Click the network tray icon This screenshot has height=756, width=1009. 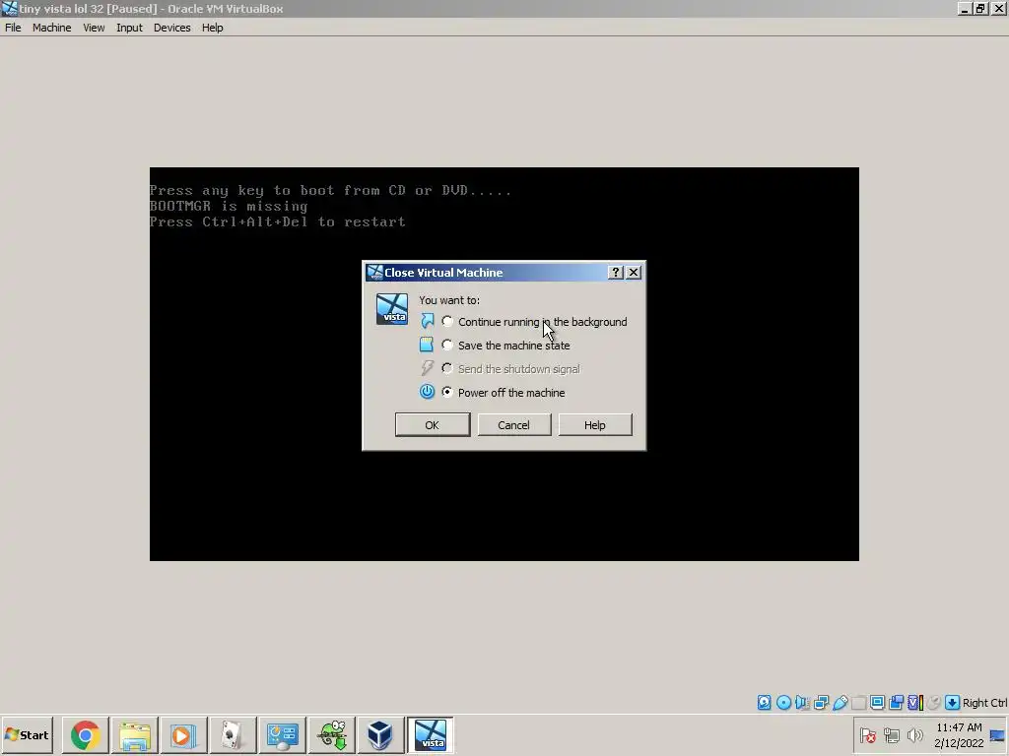point(891,735)
